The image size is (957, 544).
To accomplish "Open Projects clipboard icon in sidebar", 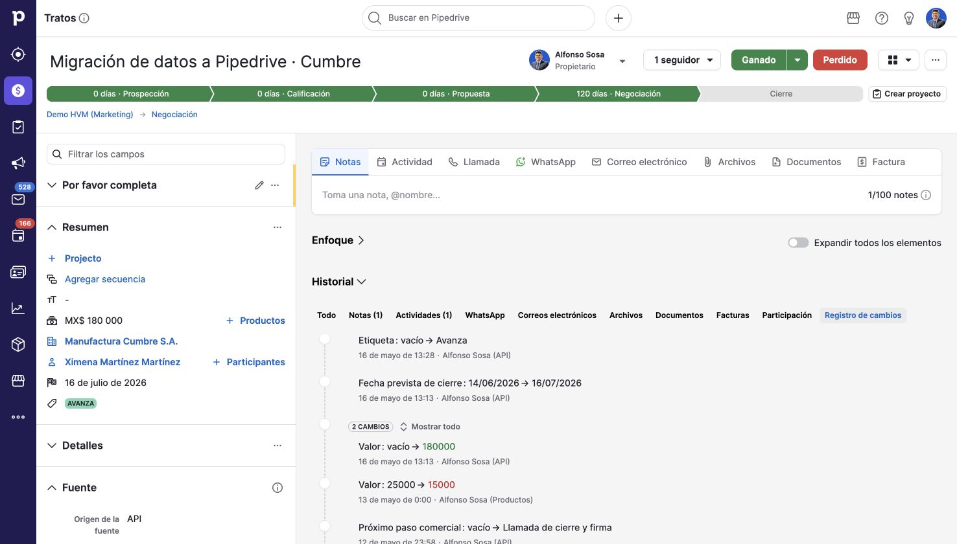I will pyautogui.click(x=18, y=127).
